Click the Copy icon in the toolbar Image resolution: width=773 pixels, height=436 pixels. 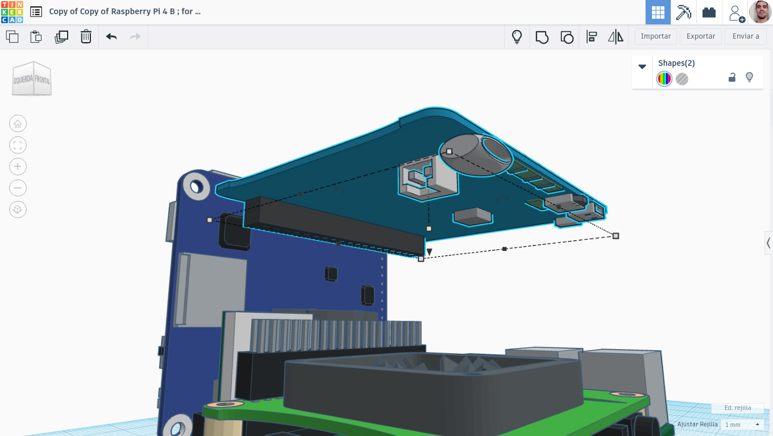pos(12,37)
